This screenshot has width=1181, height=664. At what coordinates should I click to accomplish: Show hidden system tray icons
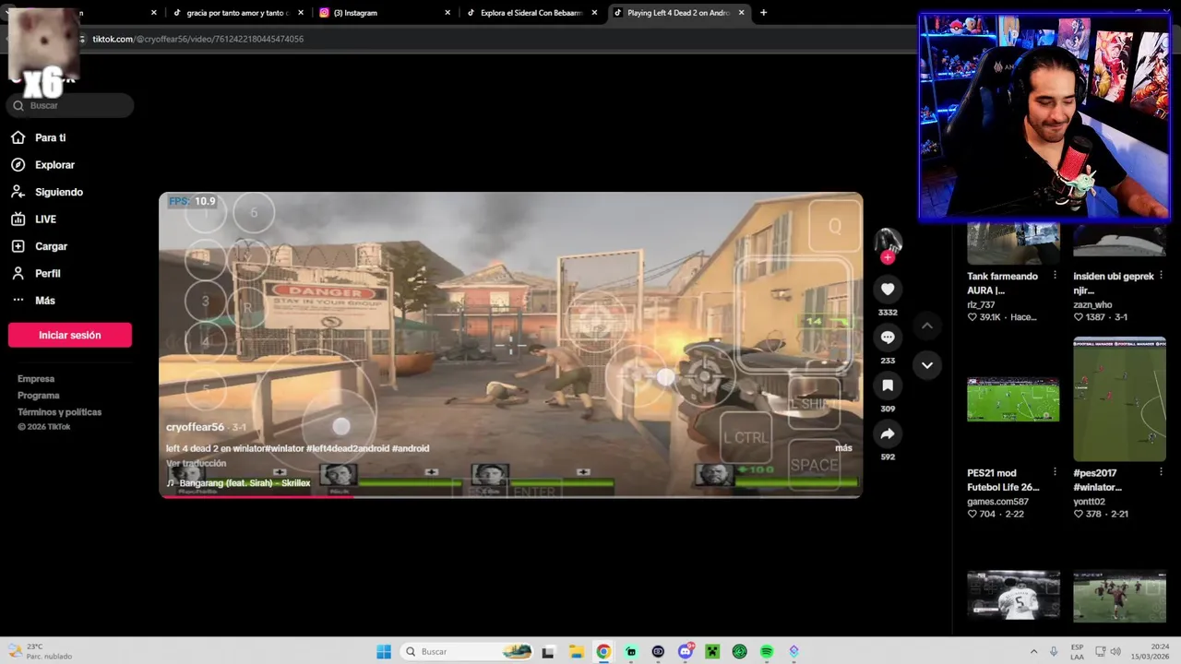1033,651
